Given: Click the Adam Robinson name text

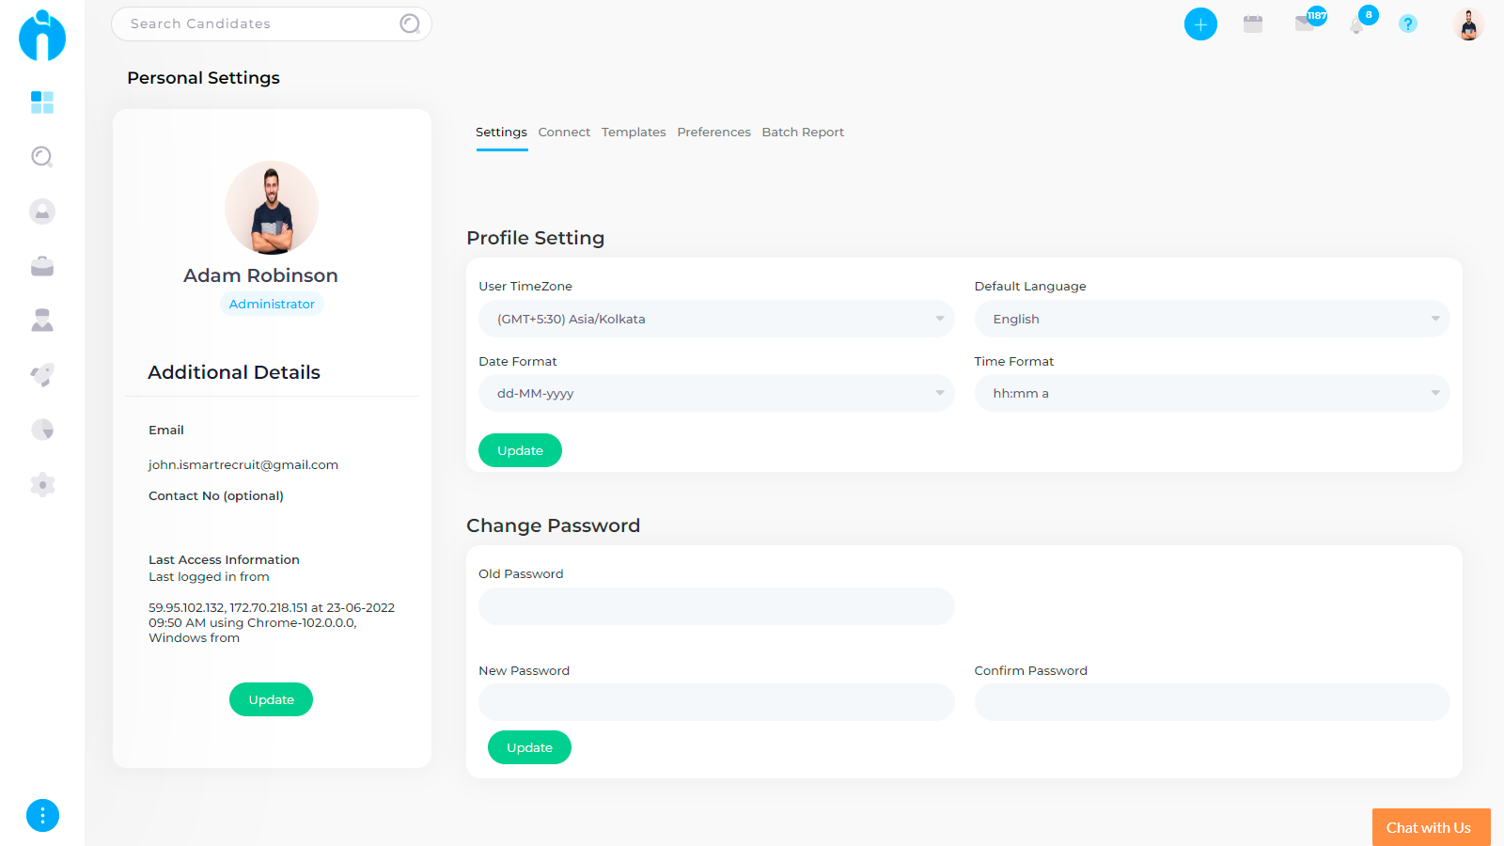Looking at the screenshot, I should (260, 275).
